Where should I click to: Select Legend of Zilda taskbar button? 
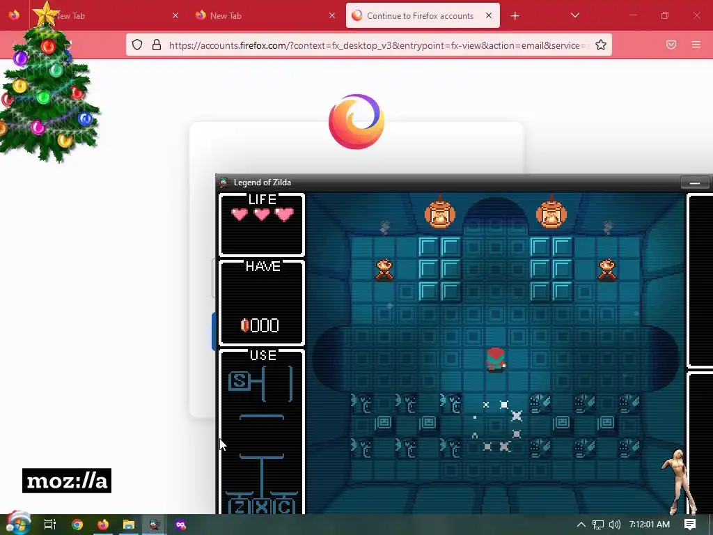tap(154, 525)
